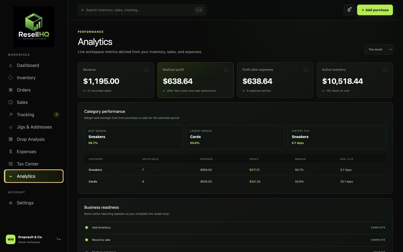Click the info icon on Realized profit card
Screen dimensions: 403x252
click(226, 70)
